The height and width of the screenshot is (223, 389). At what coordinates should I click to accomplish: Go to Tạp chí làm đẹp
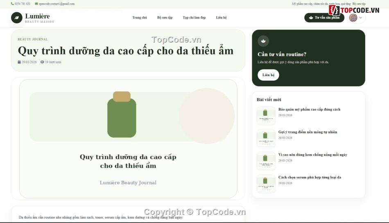tap(194, 18)
